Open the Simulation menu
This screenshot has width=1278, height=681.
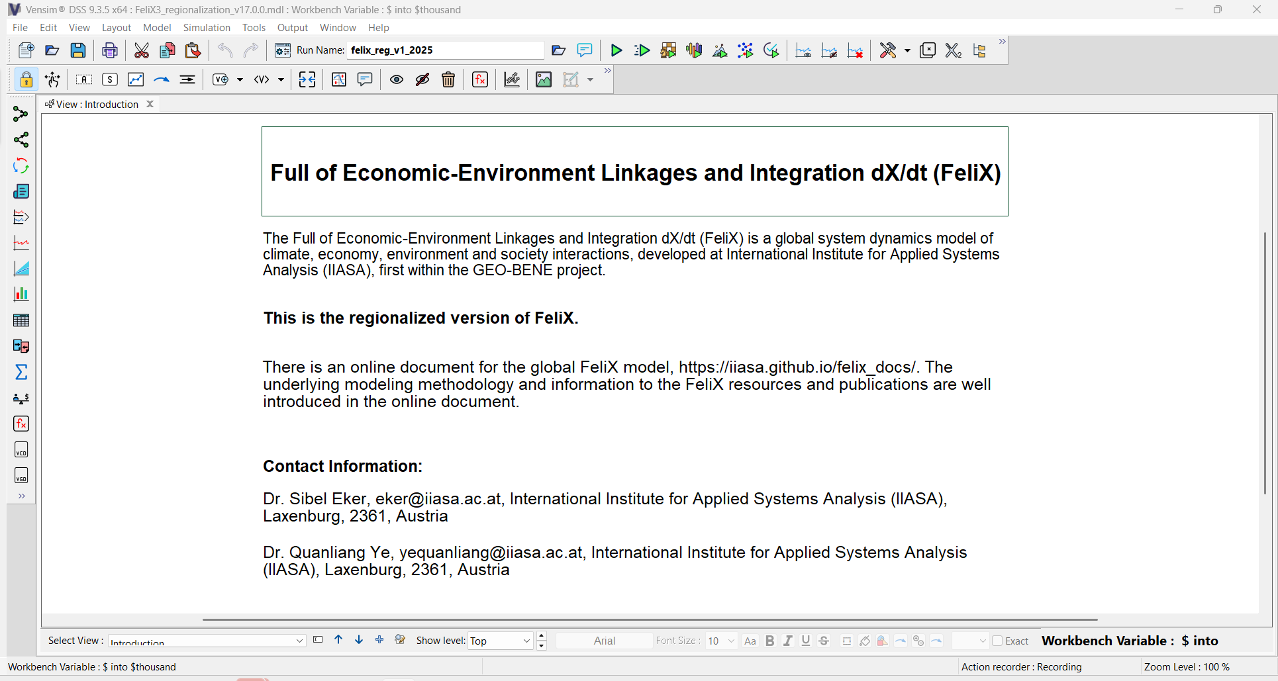(x=207, y=28)
